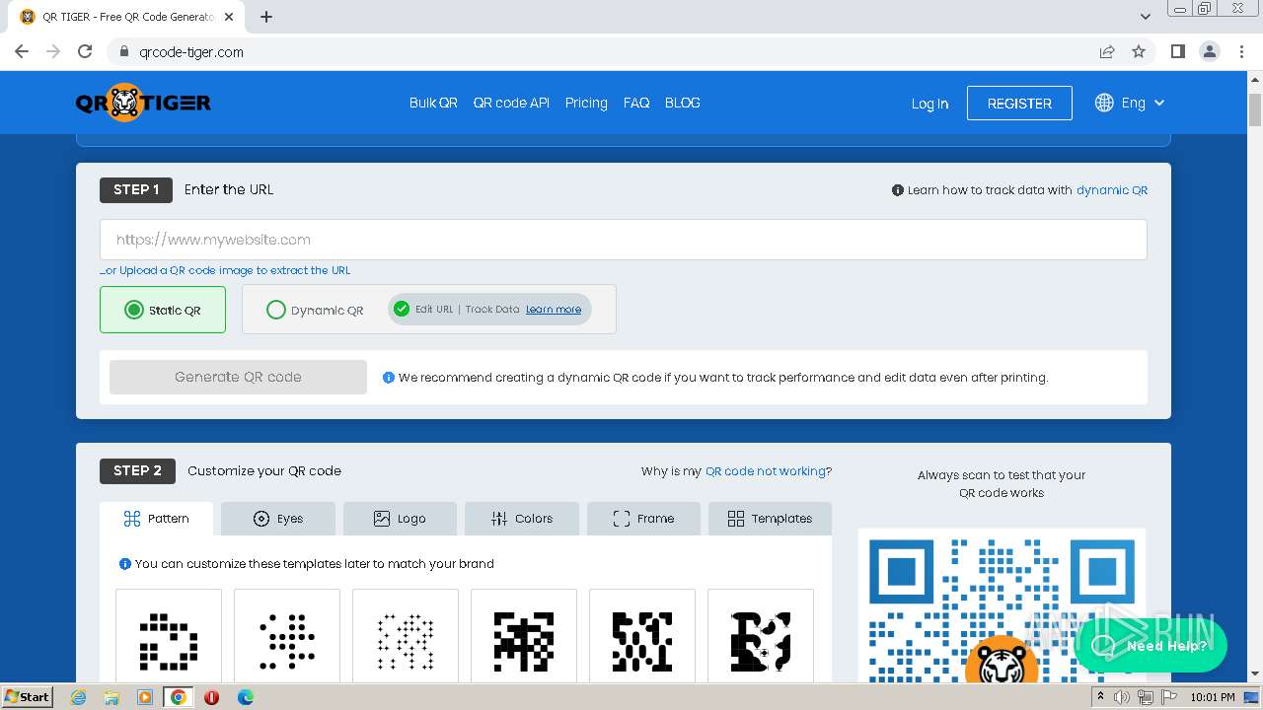
Task: Go back in browser history
Action: tap(22, 51)
